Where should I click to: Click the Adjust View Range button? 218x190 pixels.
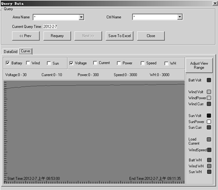point(199,66)
